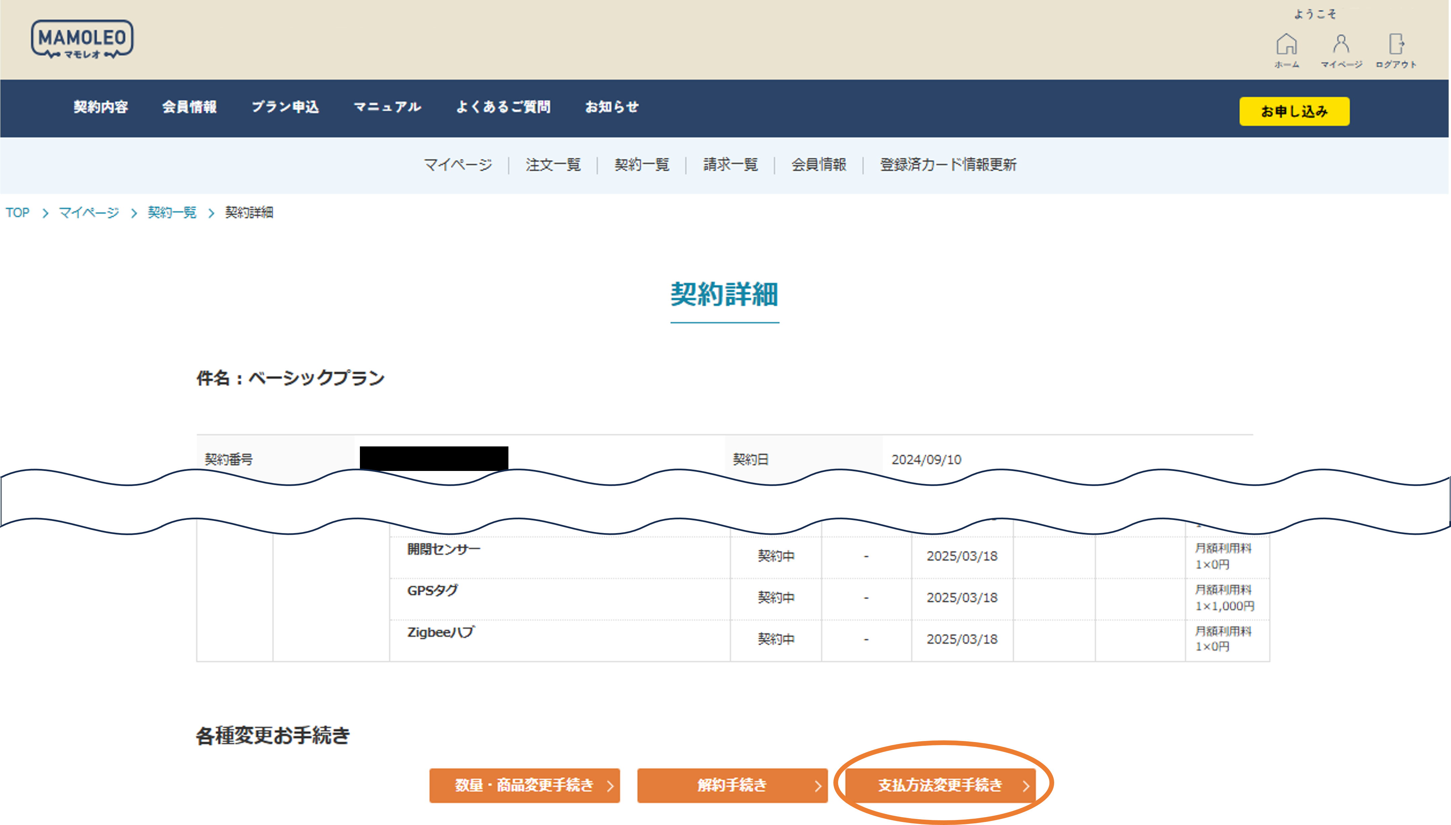Open 契約内容 in main navigation
The width and height of the screenshot is (1451, 825).
[101, 107]
